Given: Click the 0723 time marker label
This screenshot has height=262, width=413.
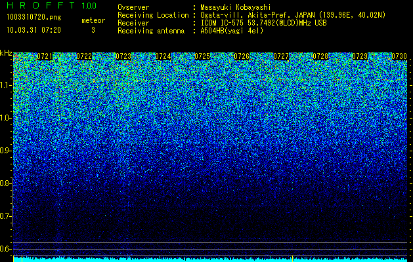Looking at the screenshot, I should [x=123, y=56].
